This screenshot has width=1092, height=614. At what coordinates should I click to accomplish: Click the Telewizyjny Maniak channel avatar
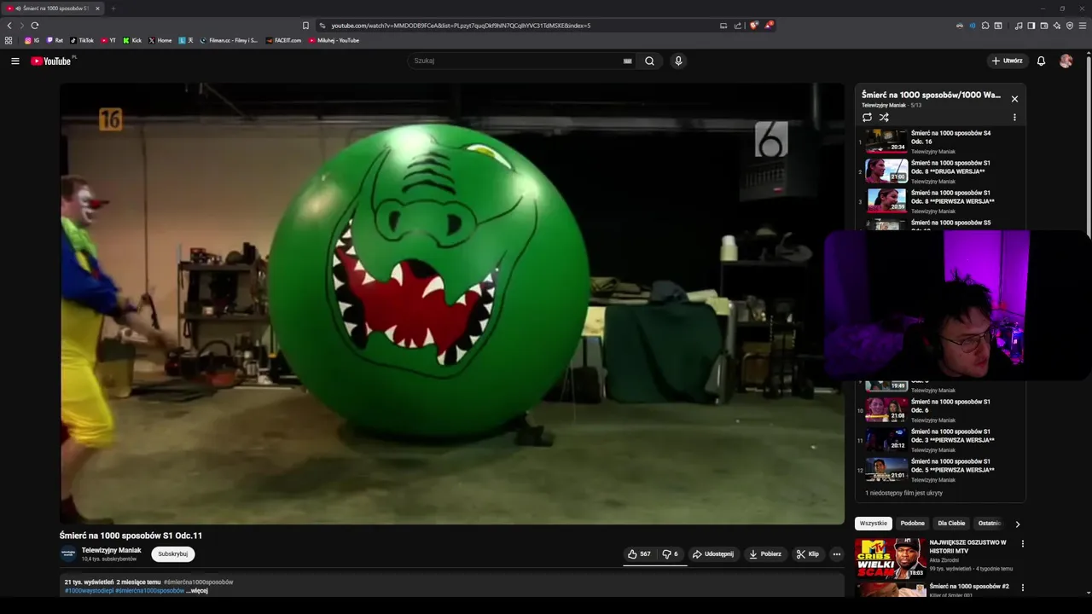68,553
